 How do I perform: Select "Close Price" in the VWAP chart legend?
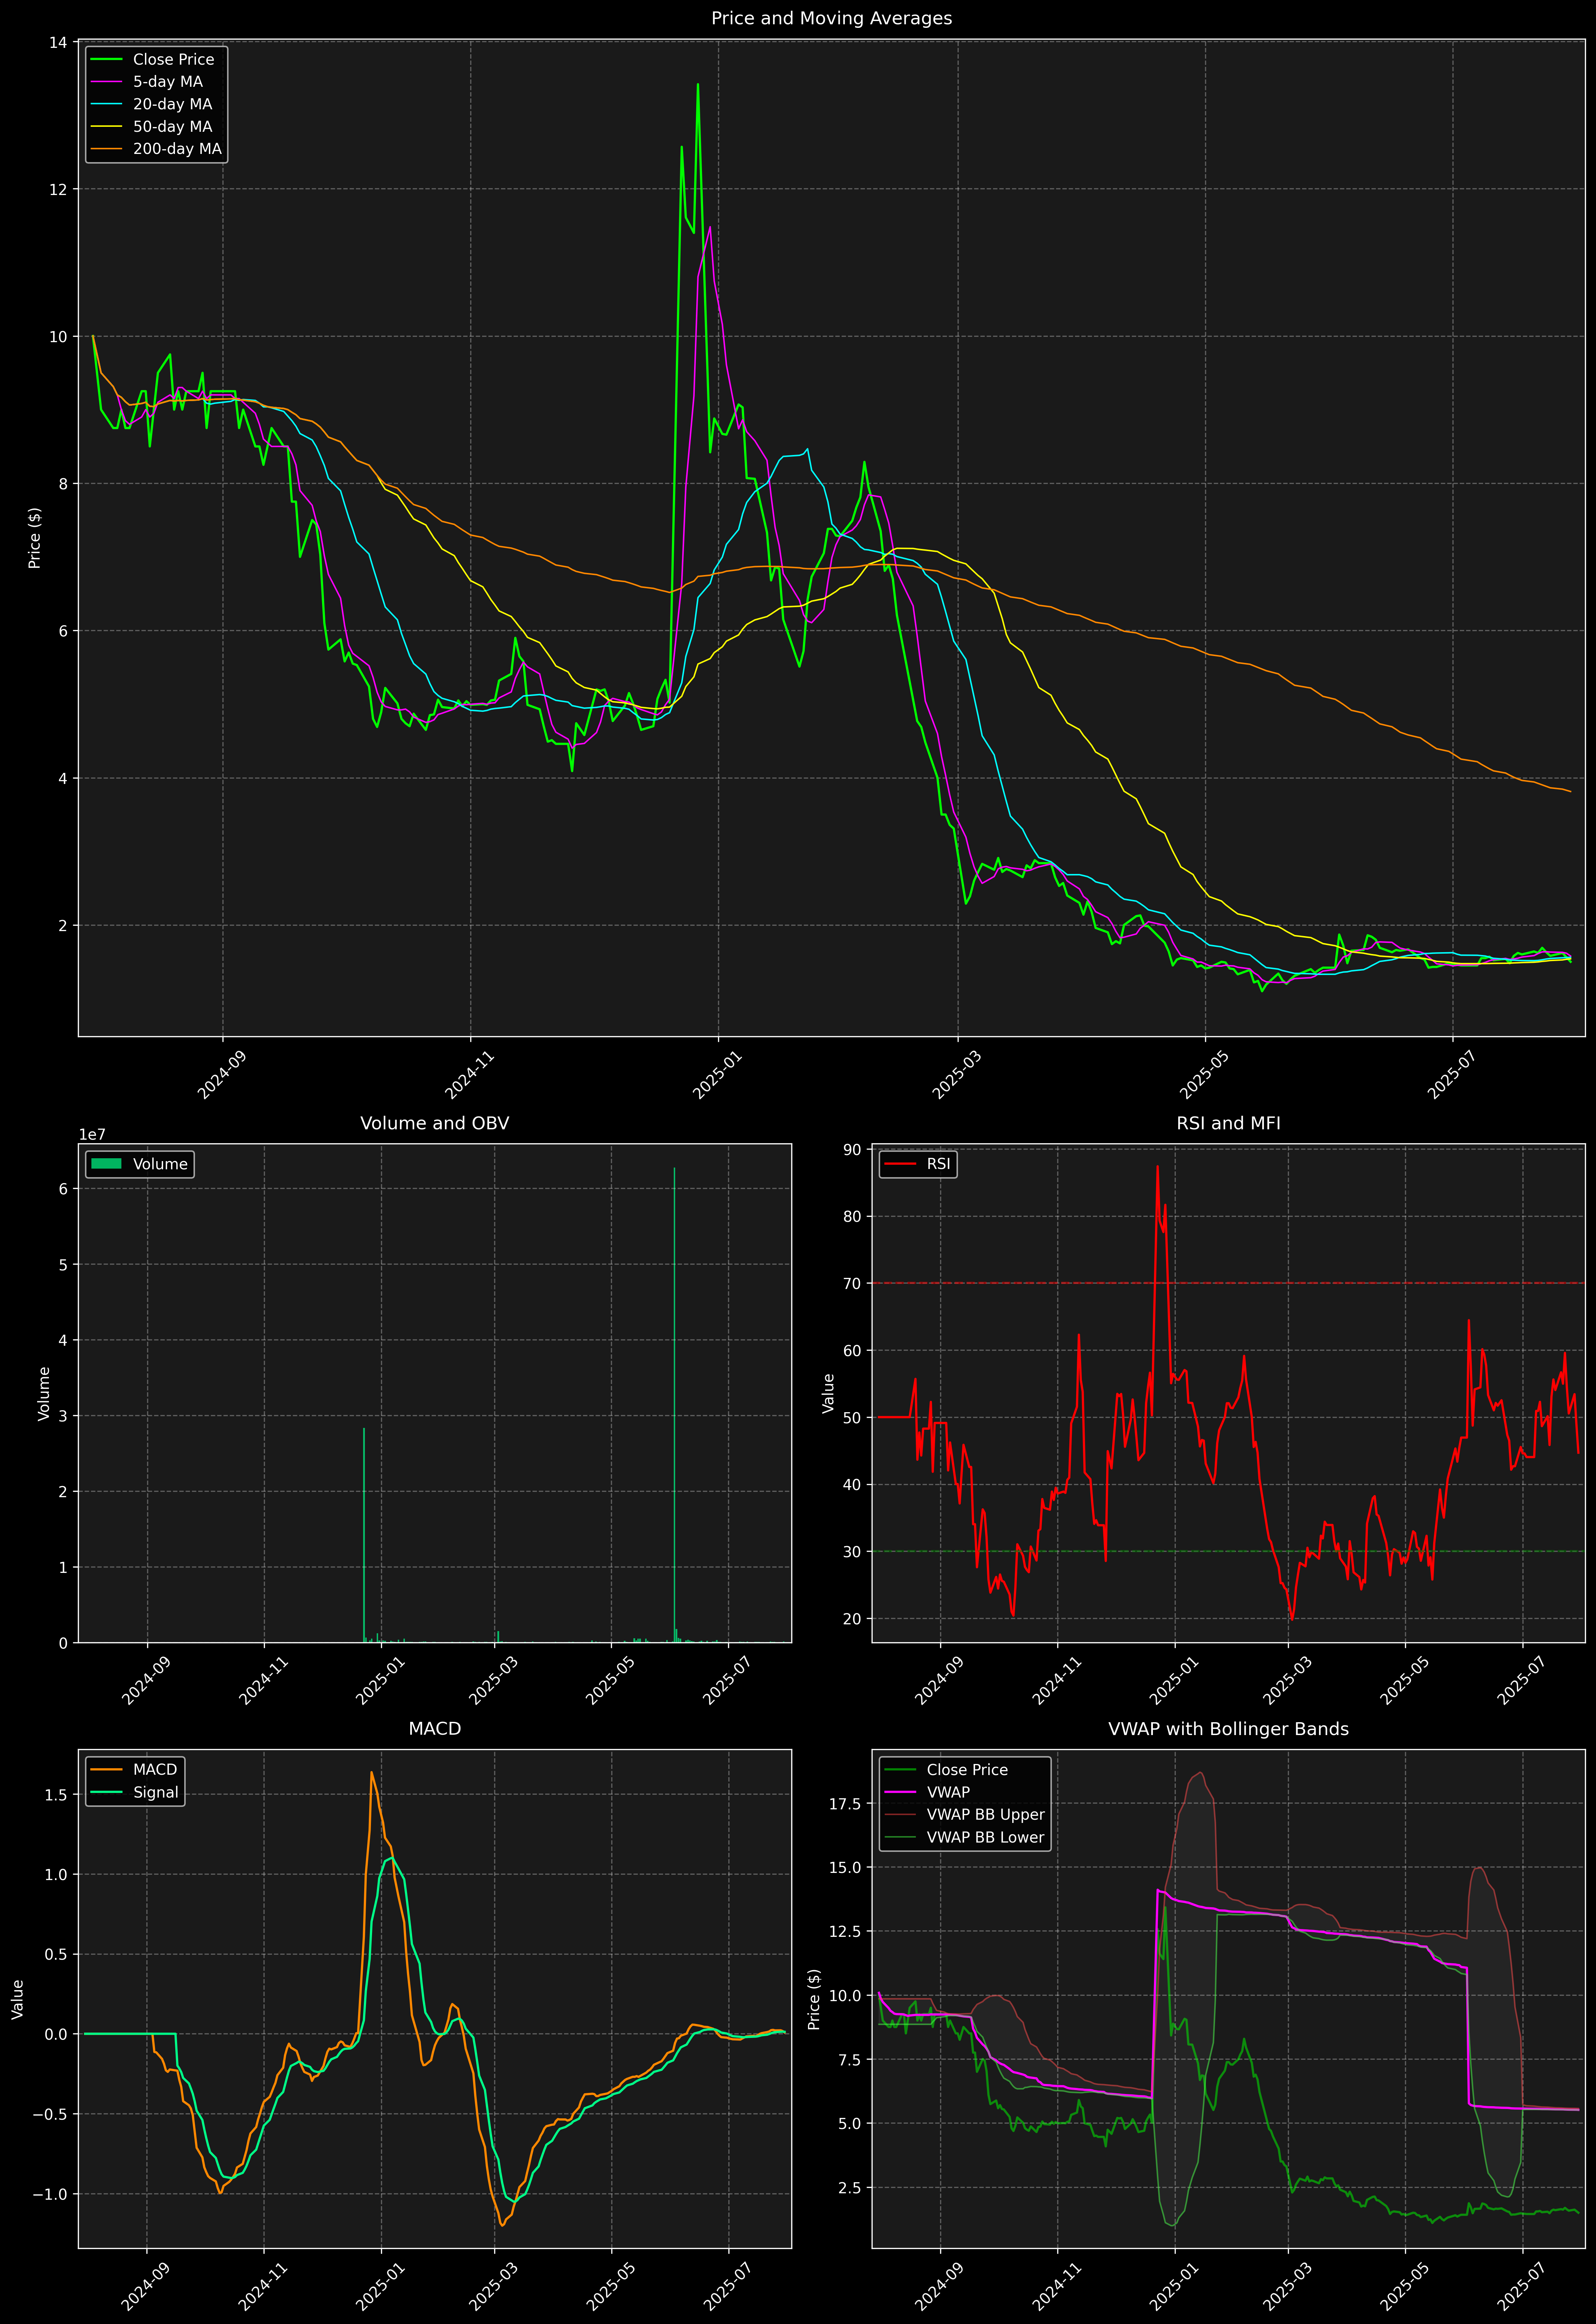click(967, 1770)
